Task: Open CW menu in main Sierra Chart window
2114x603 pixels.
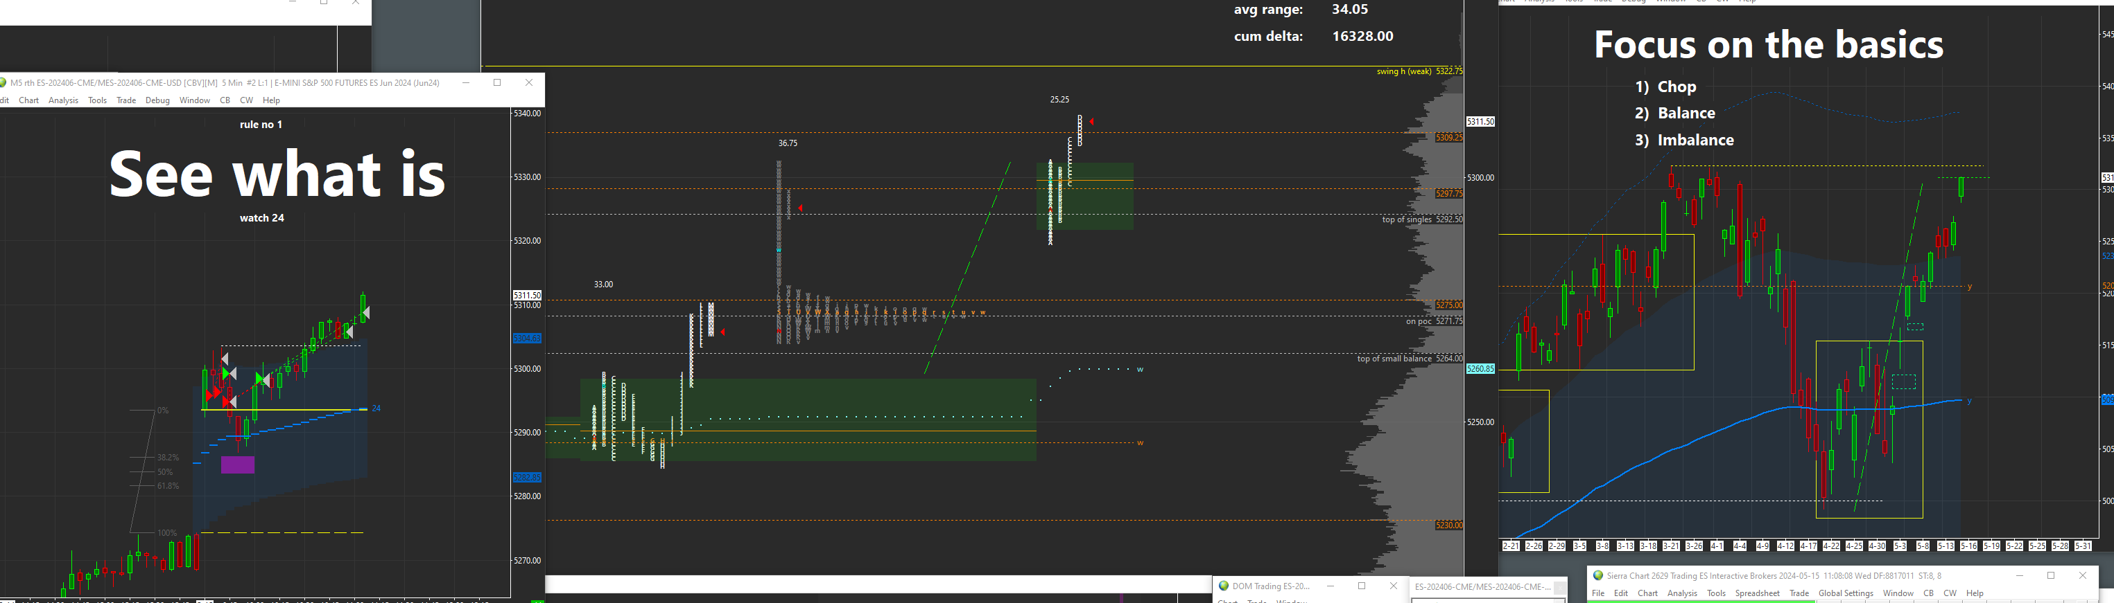Action: pos(1950,593)
